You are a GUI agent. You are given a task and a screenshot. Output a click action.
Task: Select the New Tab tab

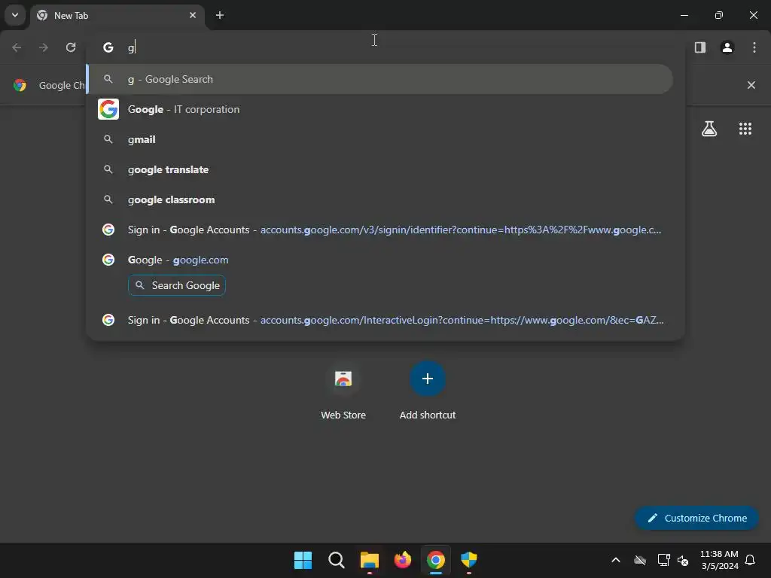point(117,16)
